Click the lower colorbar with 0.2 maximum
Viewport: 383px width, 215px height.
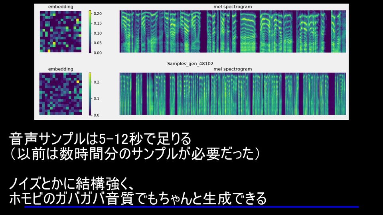click(90, 94)
